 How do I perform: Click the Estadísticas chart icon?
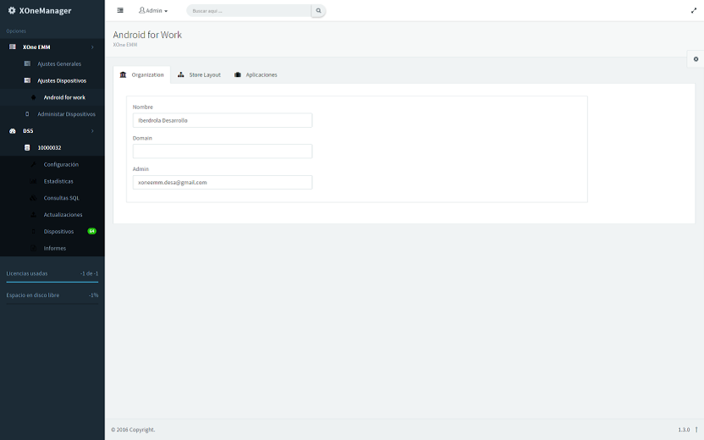tap(33, 181)
